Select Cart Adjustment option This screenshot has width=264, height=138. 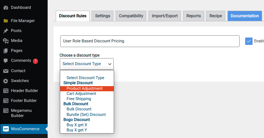(x=87, y=94)
